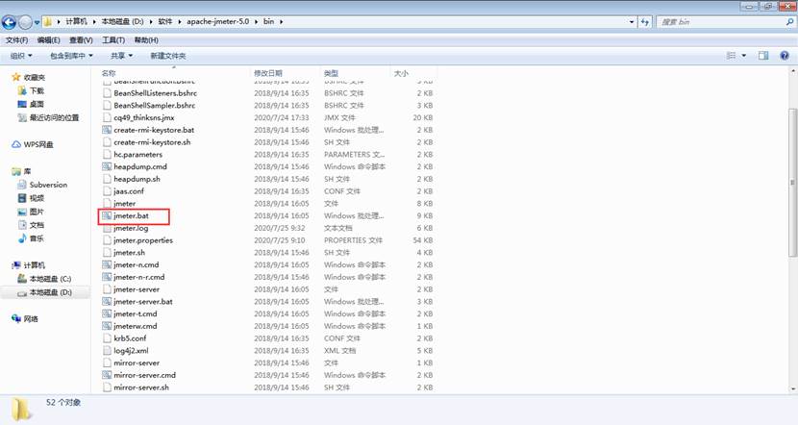Select the jaas.conf file

[x=129, y=191]
